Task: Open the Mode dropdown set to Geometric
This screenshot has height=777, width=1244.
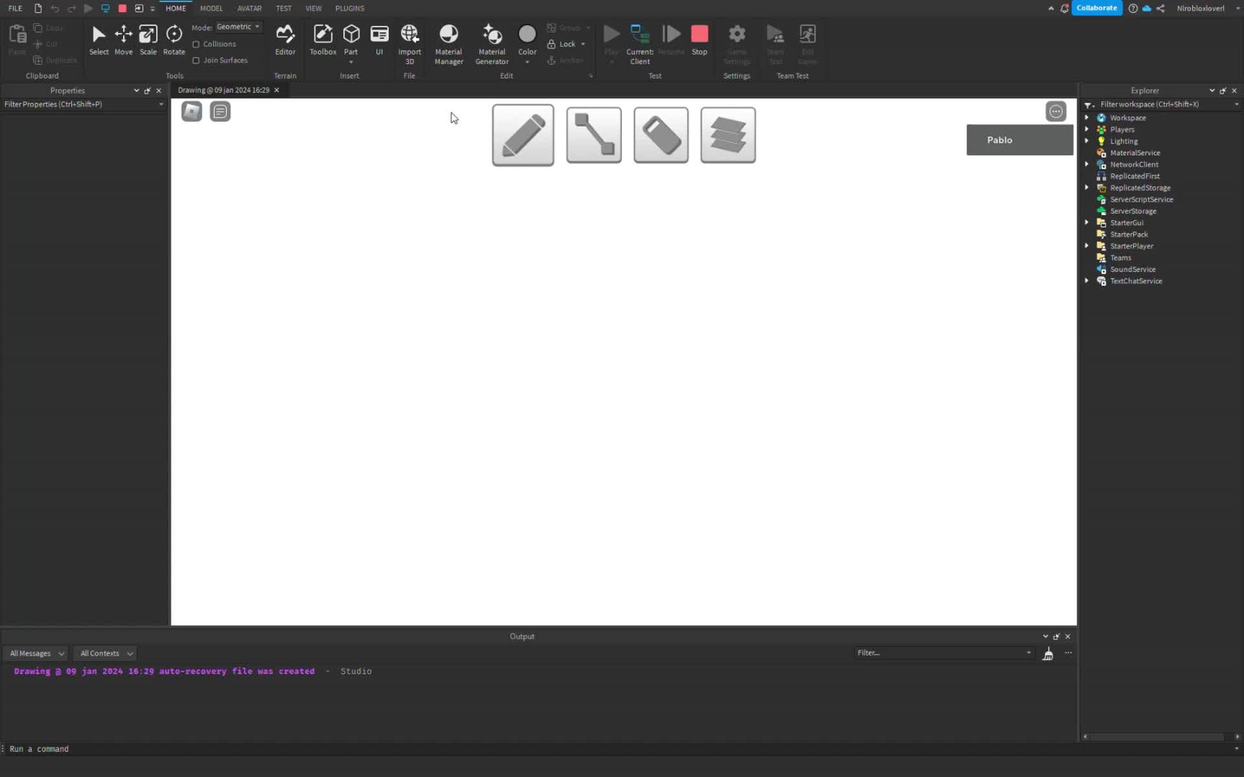Action: (238, 27)
